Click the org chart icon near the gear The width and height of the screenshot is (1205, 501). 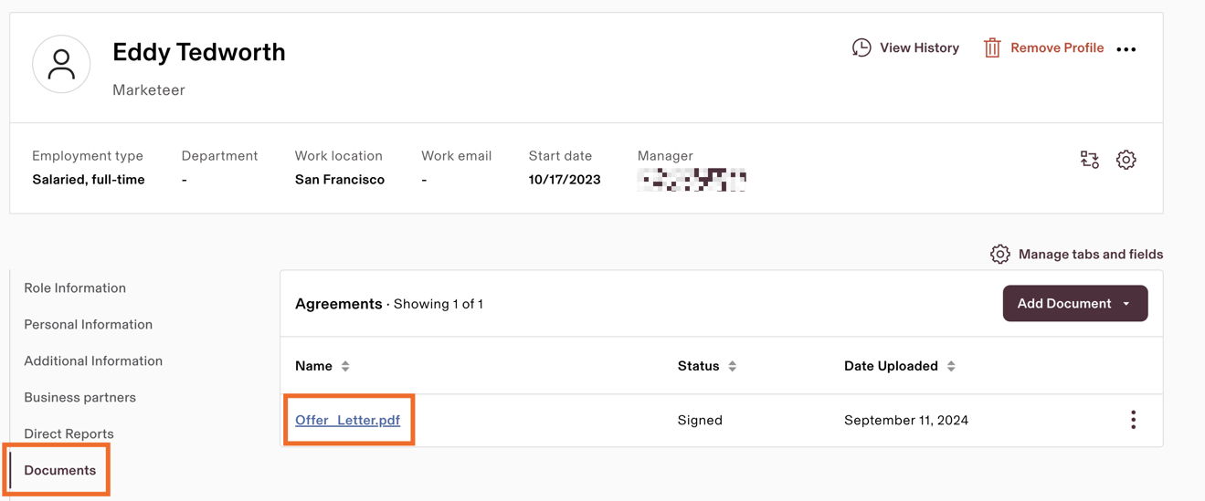point(1089,160)
